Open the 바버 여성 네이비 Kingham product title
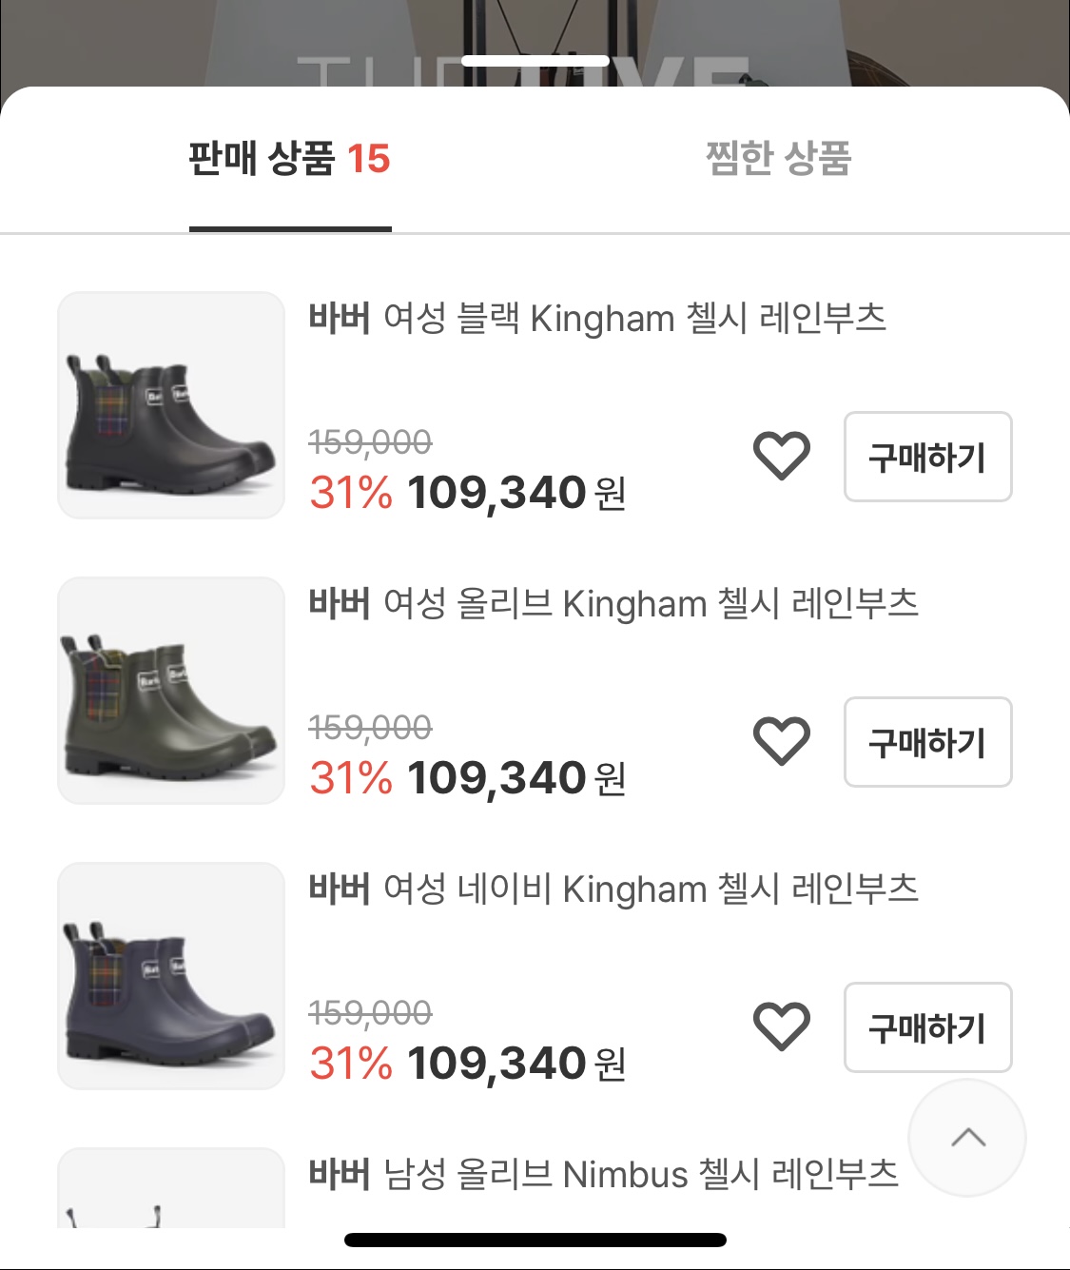The image size is (1070, 1270). (x=613, y=889)
